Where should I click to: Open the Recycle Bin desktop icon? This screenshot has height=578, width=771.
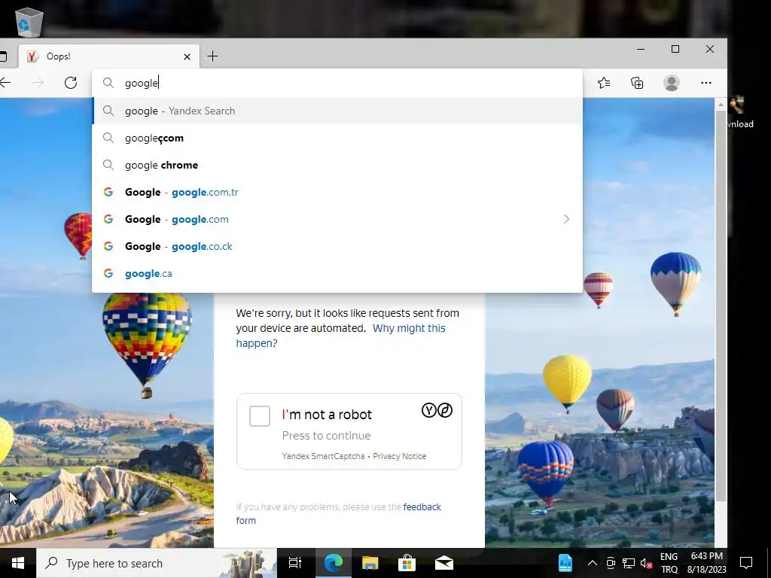pyautogui.click(x=29, y=22)
